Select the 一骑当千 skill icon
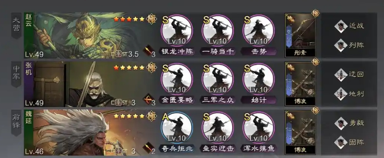Viewport: 384px width, 158px height. click(218, 31)
